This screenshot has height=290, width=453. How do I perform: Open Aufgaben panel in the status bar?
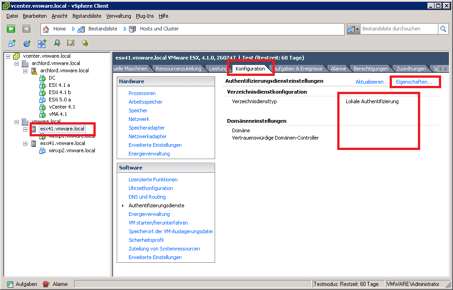(x=22, y=284)
